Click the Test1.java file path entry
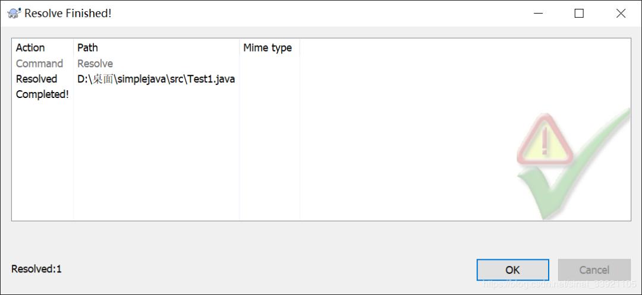Viewport: 642px width, 295px height. 156,79
